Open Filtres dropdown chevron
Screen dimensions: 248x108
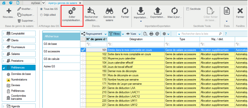(123, 34)
